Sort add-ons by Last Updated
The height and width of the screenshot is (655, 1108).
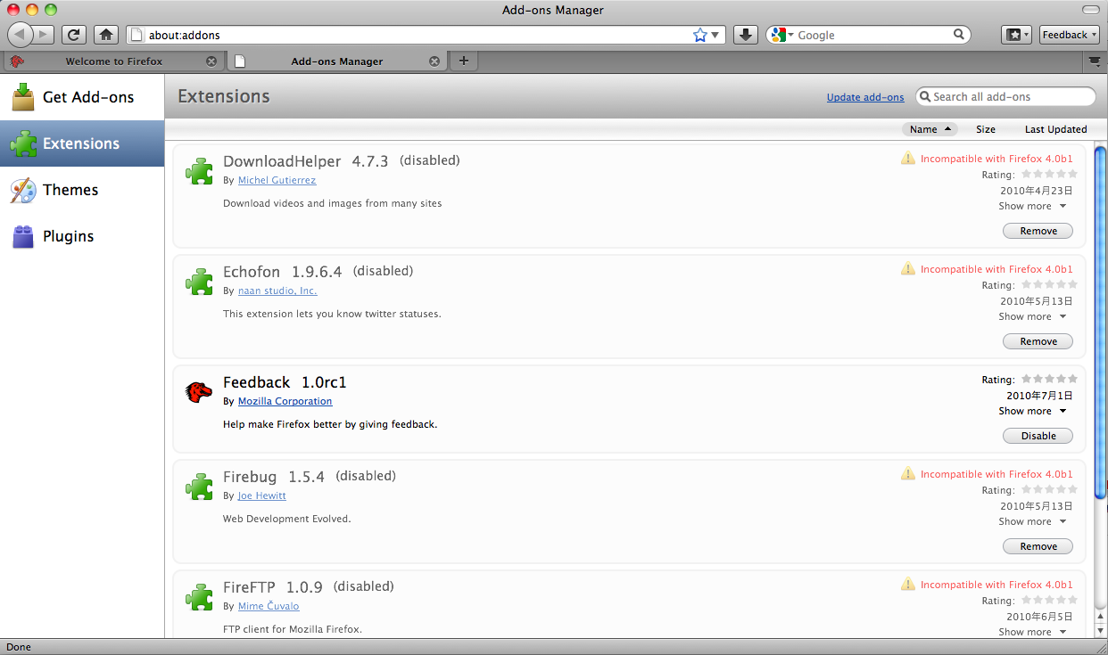coord(1055,129)
